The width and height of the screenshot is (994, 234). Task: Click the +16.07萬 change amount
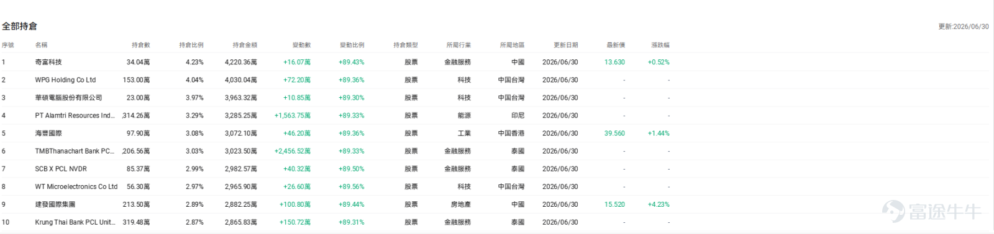click(x=297, y=62)
